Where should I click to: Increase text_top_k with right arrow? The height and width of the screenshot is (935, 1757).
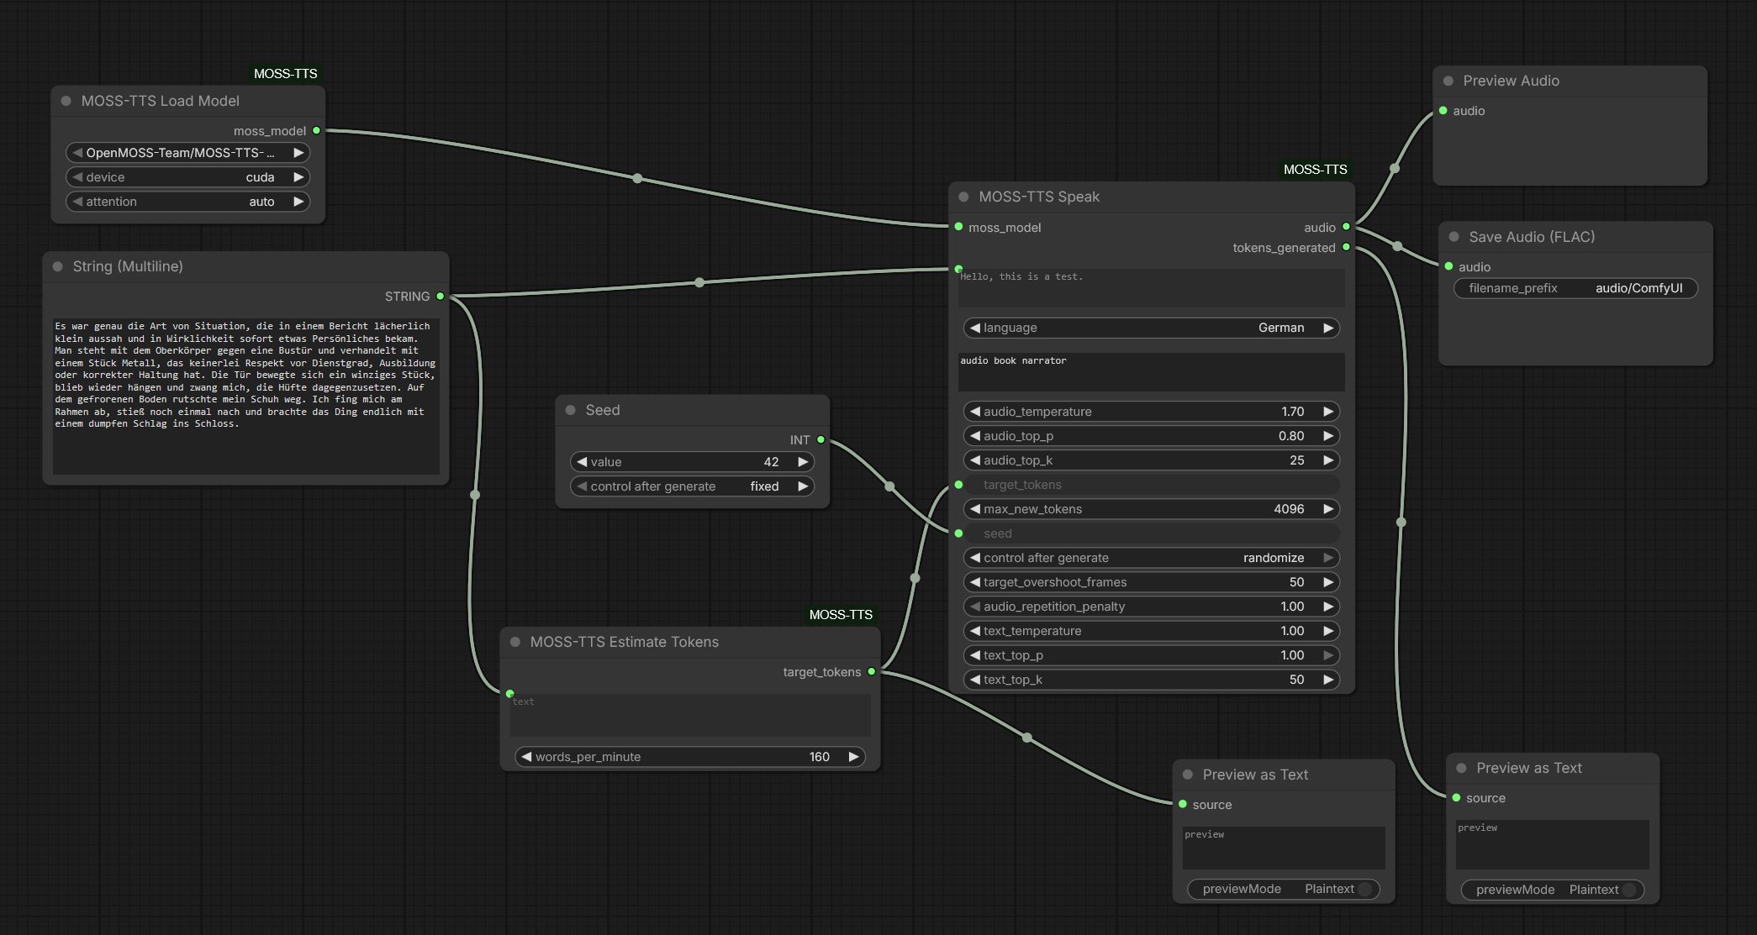[x=1328, y=680]
